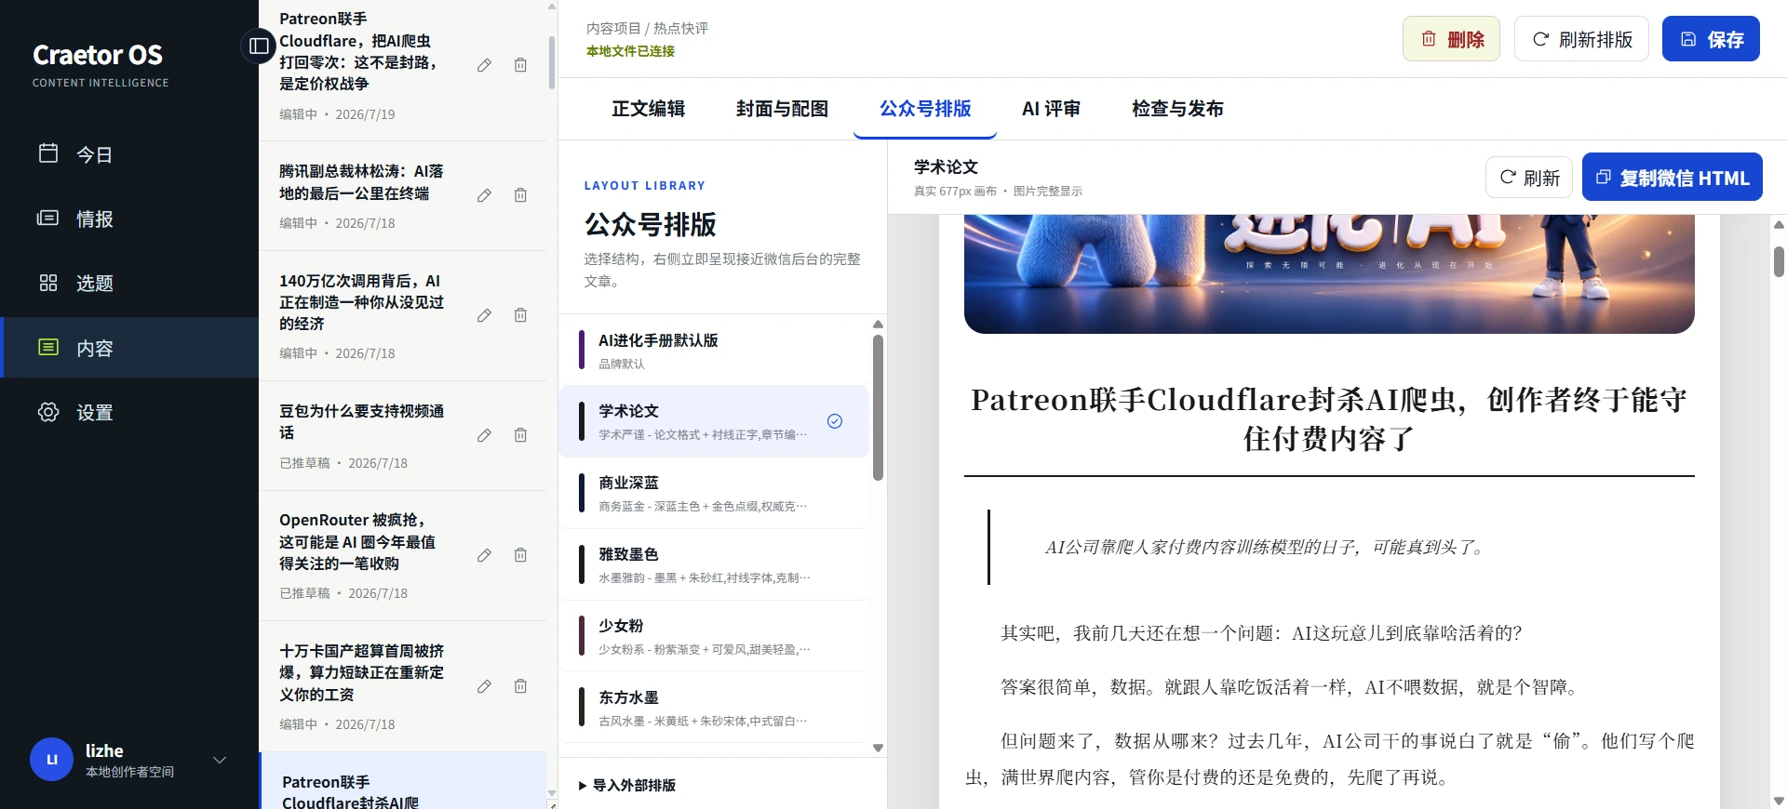
Task: Open the 情报 section icon
Action: [48, 218]
